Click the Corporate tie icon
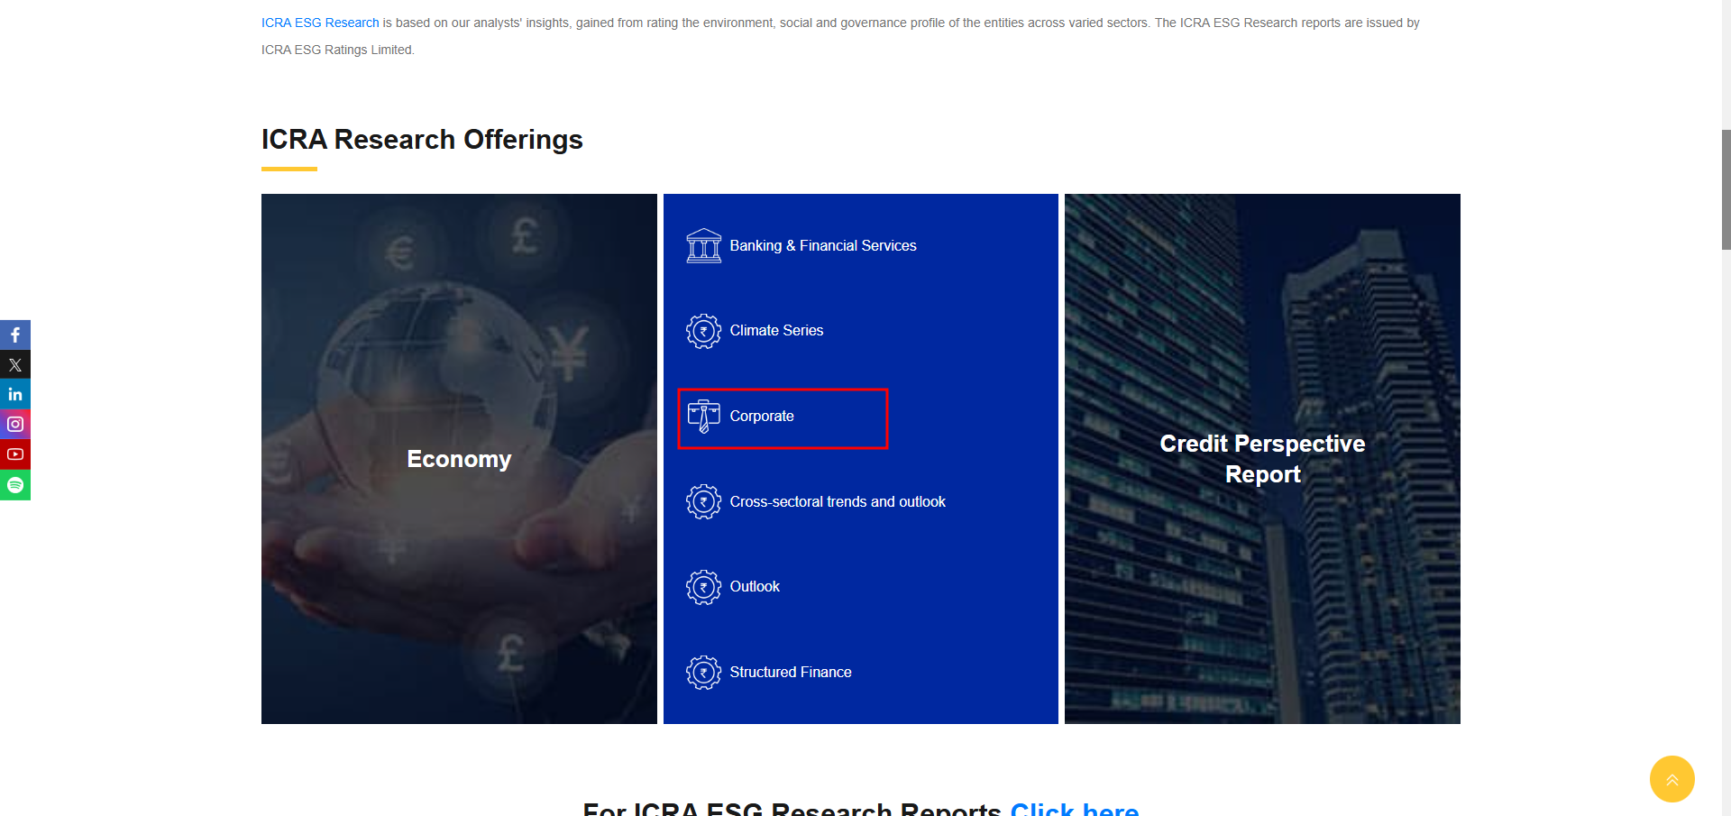 pos(703,417)
